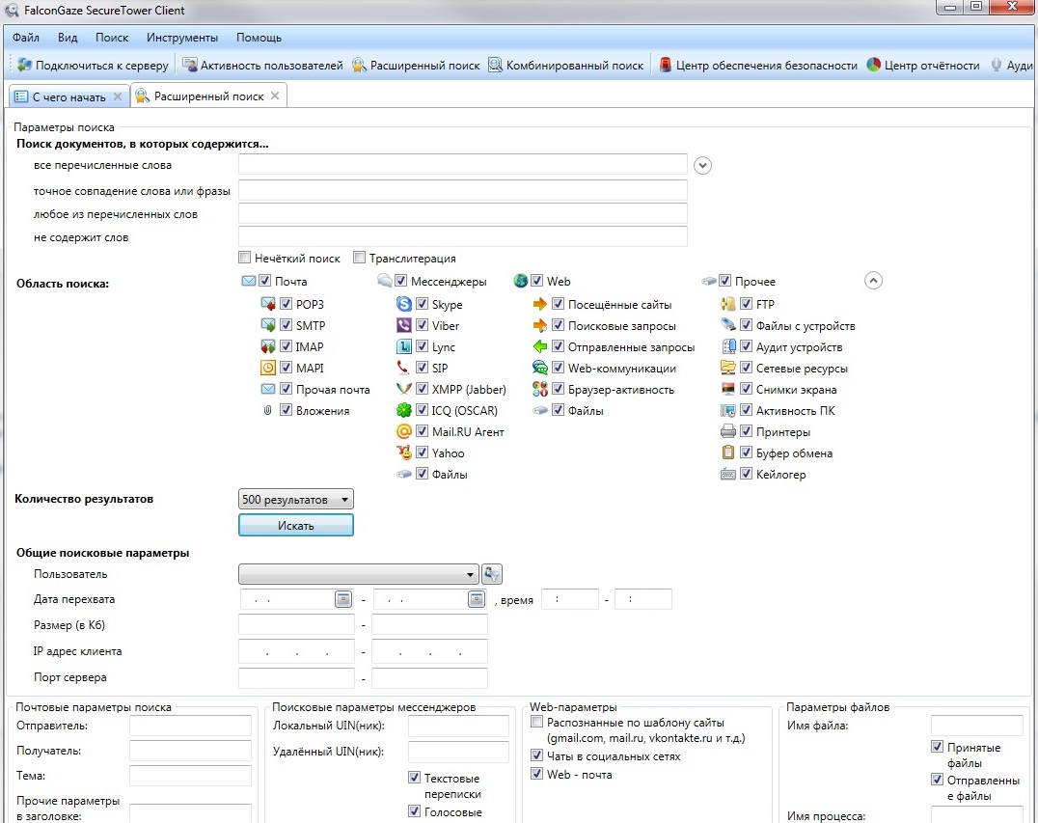Click the XMPP (Jabber) icon
1038x823 pixels.
pos(404,389)
